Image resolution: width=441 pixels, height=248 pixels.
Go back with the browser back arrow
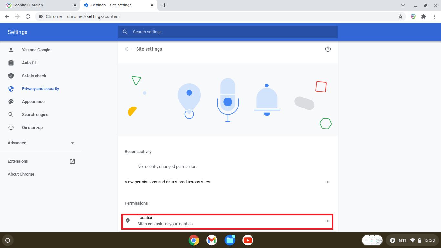click(x=7, y=16)
